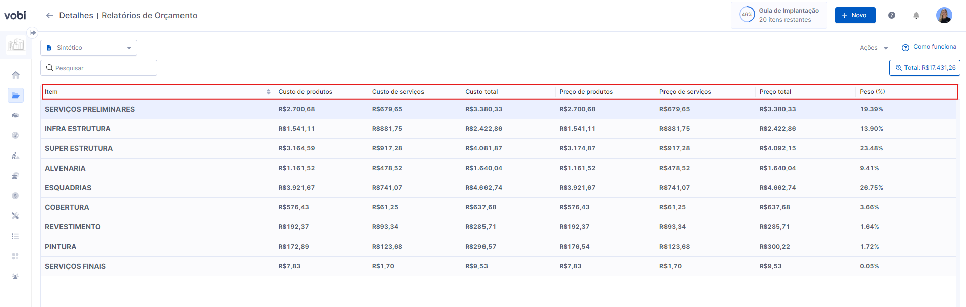This screenshot has width=966, height=307.
Task: Open the tools icon in the sidebar
Action: point(16,216)
